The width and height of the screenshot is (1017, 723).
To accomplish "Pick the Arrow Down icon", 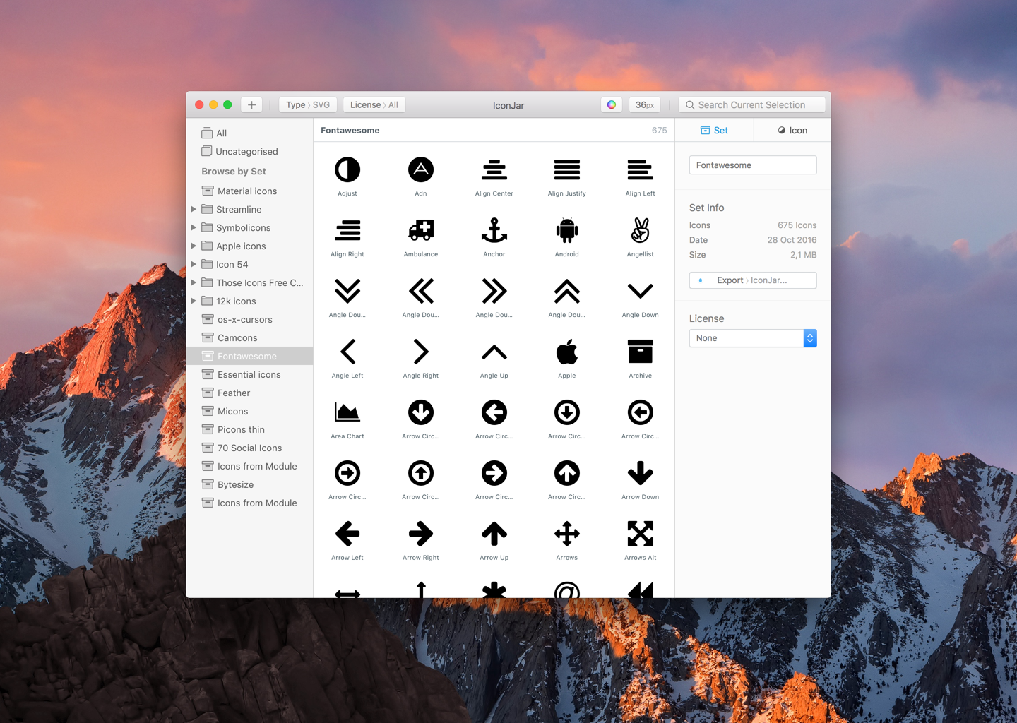I will point(641,474).
